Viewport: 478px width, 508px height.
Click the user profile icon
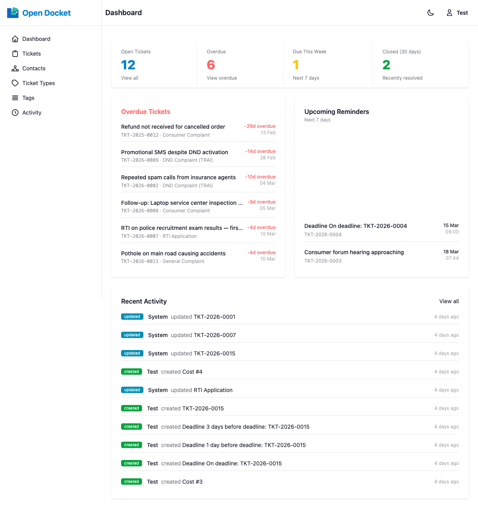(x=449, y=13)
